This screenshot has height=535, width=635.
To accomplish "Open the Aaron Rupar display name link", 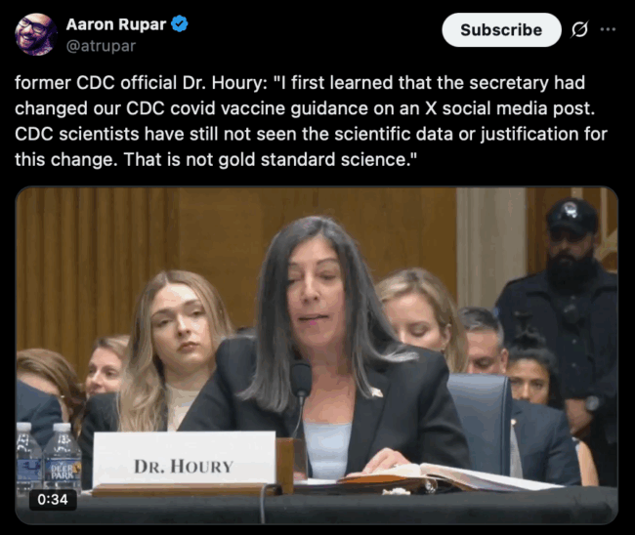I will pos(116,24).
